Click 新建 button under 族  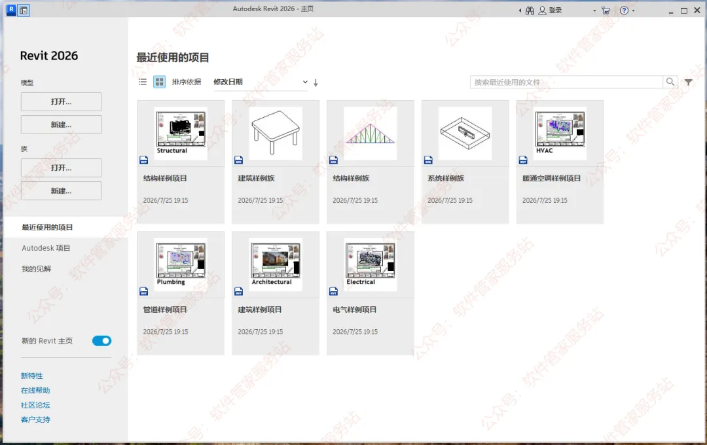(x=61, y=190)
